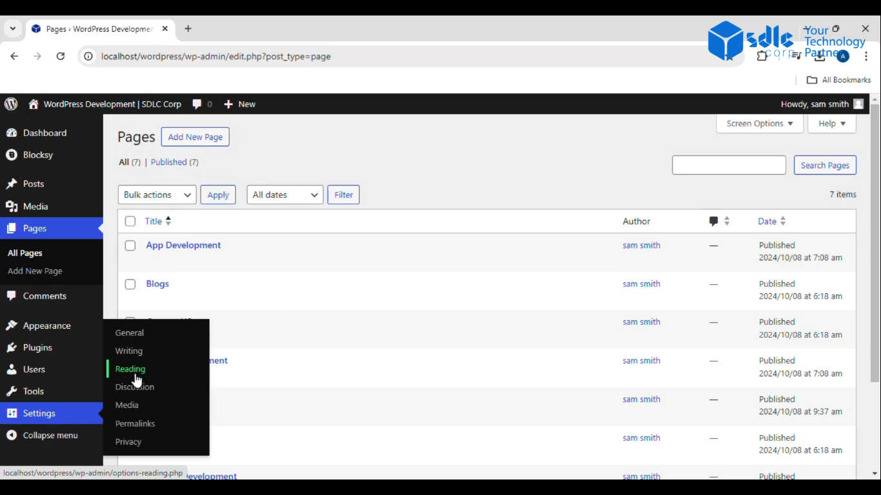Click WordPress Development | SDLC Corp site name
This screenshot has height=495, width=881.
click(x=112, y=104)
